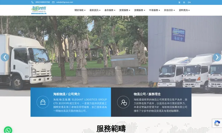The width and height of the screenshot is (222, 133).
Task: Click the envelope email icon
Action: click(x=53, y=2)
